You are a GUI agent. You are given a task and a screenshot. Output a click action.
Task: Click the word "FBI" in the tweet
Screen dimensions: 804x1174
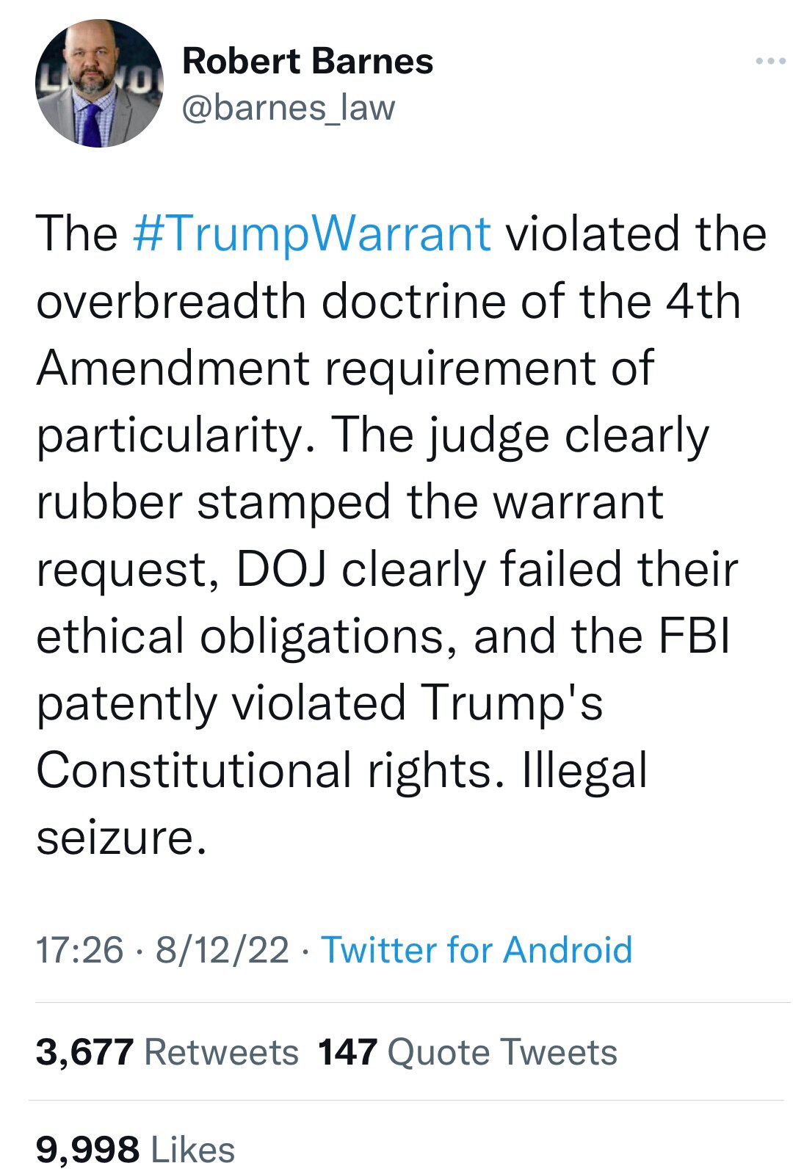[695, 636]
